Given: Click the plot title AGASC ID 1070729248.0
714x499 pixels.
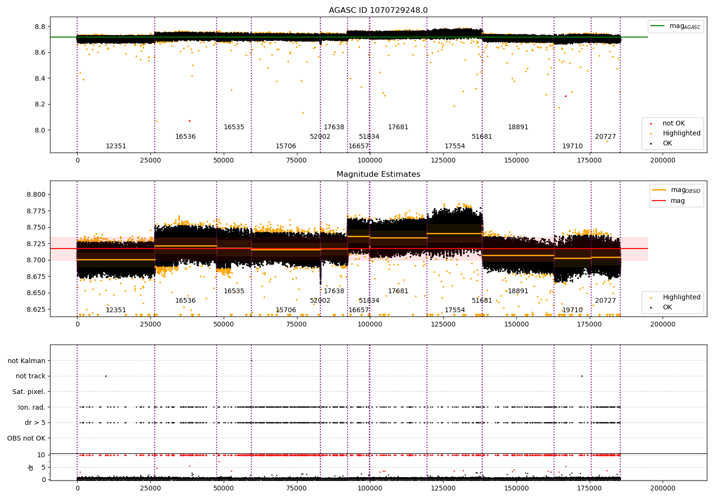Looking at the screenshot, I should [378, 10].
